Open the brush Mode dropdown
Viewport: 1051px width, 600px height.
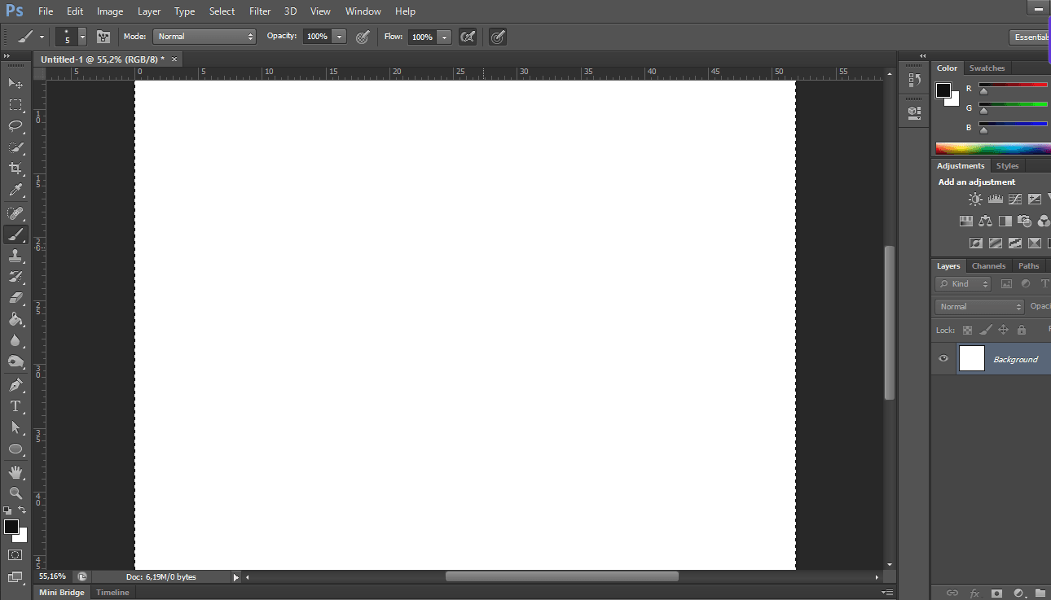click(x=204, y=36)
